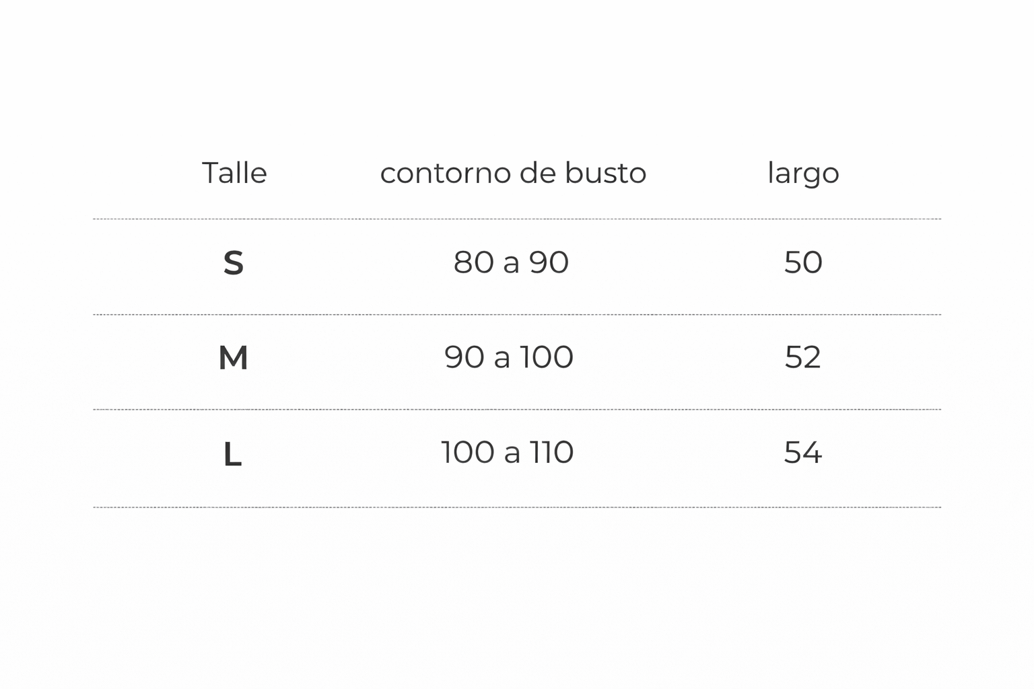
Task: Pick the size L label
Action: pyautogui.click(x=232, y=455)
